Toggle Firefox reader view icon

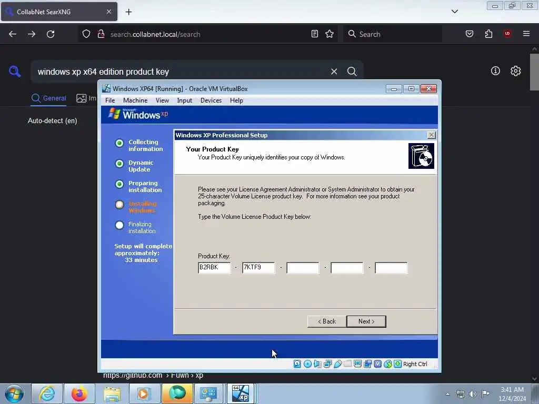pyautogui.click(x=315, y=34)
